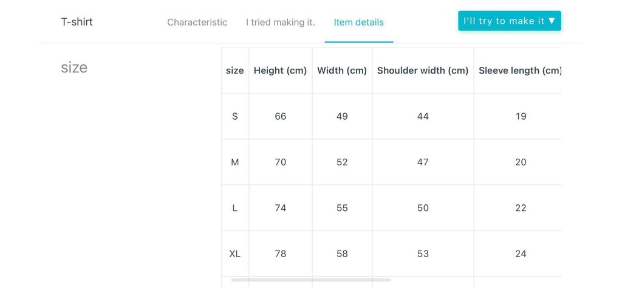Switch to I tried making it tab
The height and width of the screenshot is (287, 622).
280,22
